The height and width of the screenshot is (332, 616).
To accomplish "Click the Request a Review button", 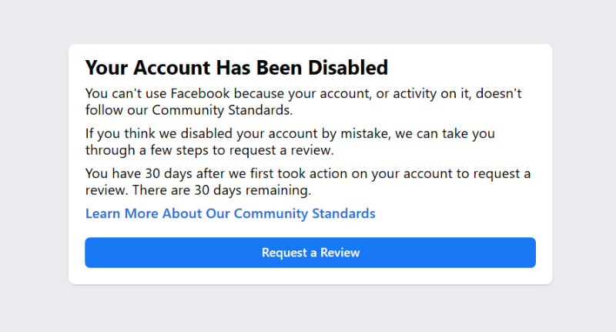I will coord(310,253).
